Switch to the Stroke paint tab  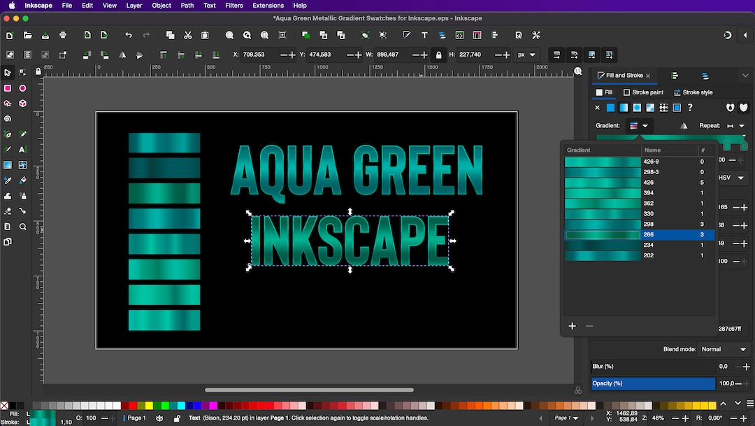[x=643, y=92]
